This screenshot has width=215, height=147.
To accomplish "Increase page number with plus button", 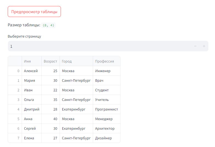I will [204, 46].
